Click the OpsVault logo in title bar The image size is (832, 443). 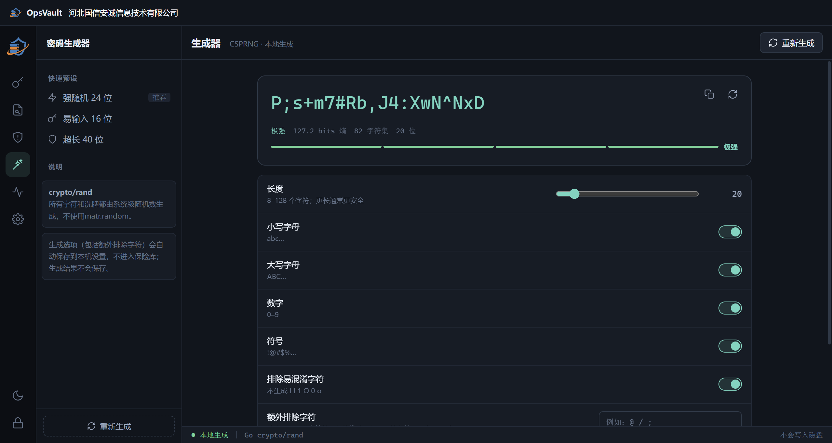[x=15, y=13]
